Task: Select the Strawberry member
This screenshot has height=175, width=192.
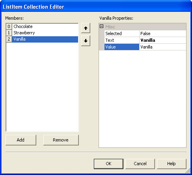Action: pyautogui.click(x=45, y=33)
